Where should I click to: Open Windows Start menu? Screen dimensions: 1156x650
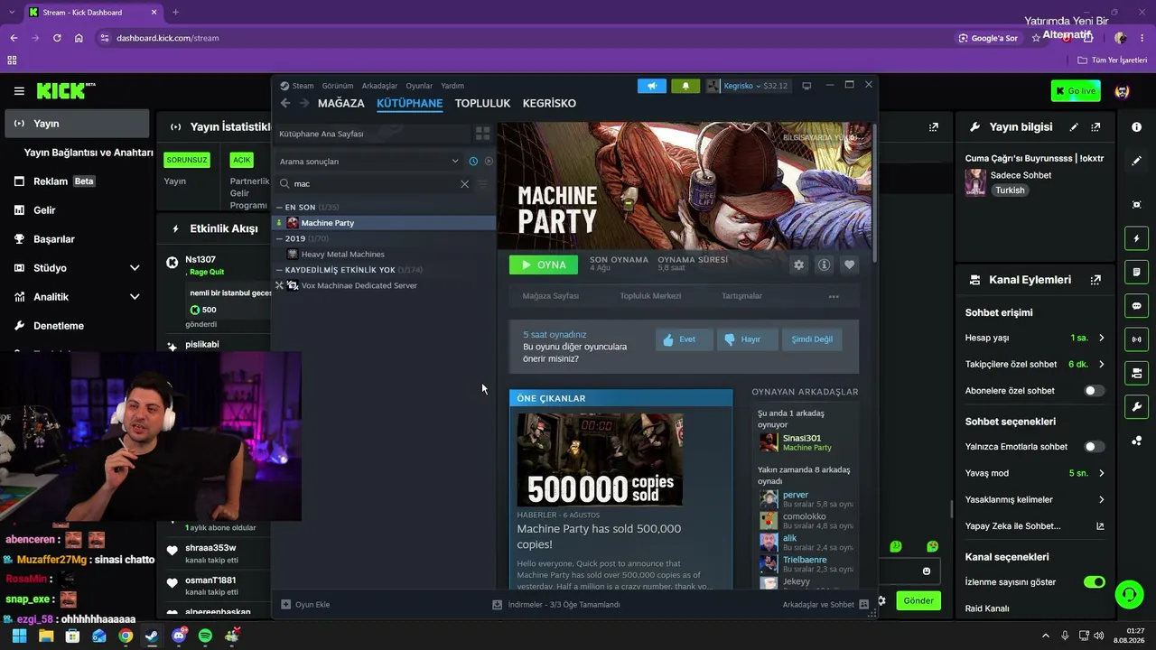[x=19, y=636]
